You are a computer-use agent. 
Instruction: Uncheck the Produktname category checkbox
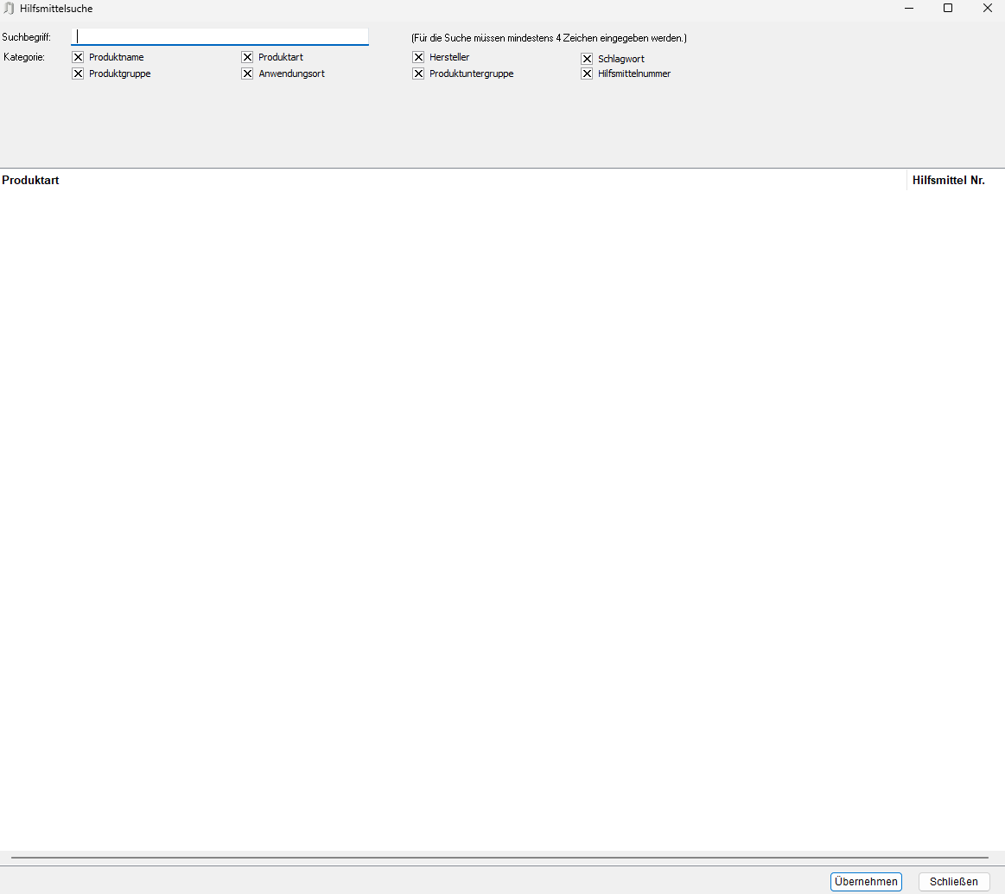click(78, 56)
